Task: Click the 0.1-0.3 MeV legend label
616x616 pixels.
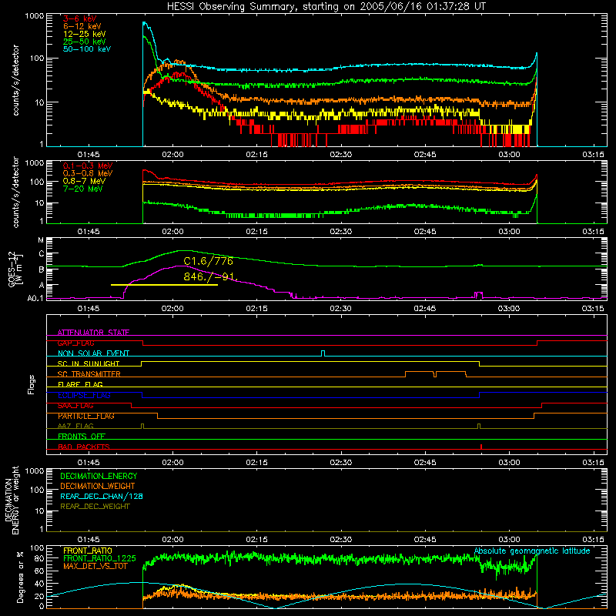Action: tap(88, 166)
